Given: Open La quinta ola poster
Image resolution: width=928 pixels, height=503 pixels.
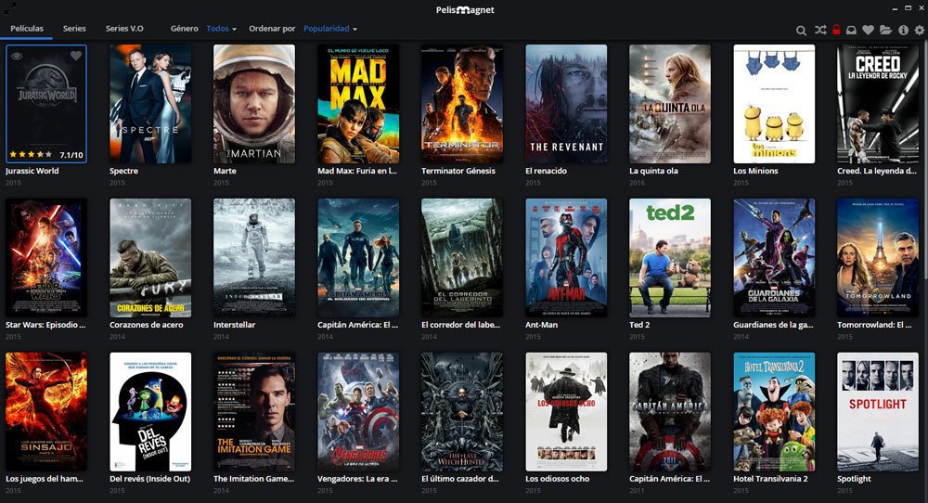Looking at the screenshot, I should [x=669, y=104].
